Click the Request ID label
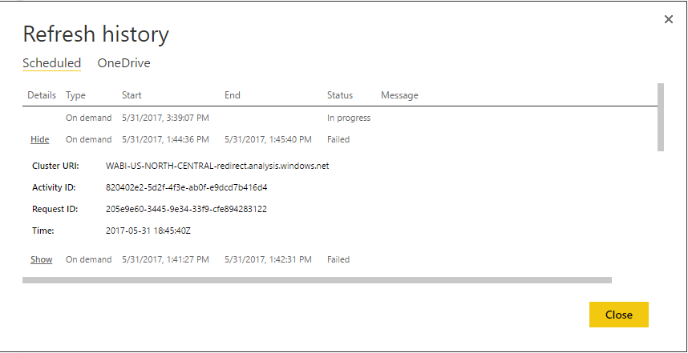 coord(55,210)
